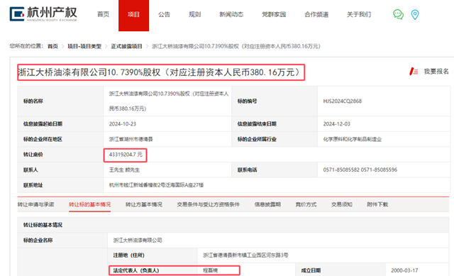The image size is (454, 276).
Task: Open the green WeChat chat icon
Action: [398, 14]
